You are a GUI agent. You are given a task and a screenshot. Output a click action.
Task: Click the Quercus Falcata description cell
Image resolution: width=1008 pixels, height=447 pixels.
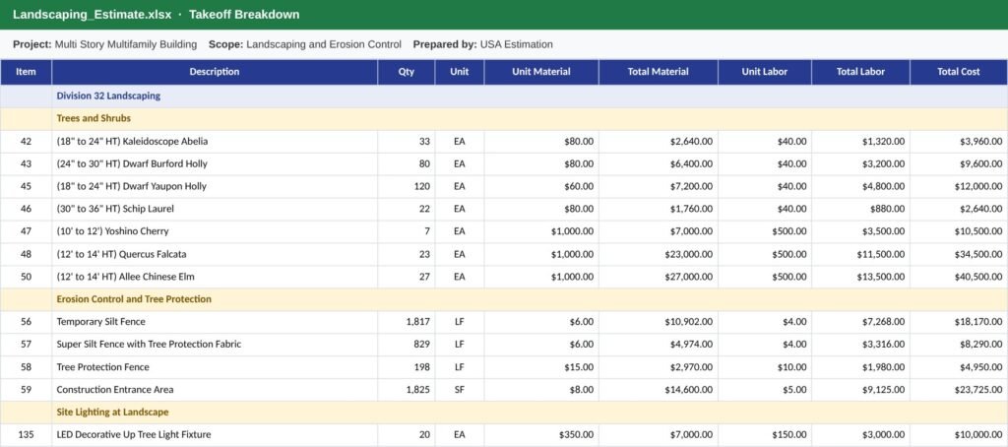click(215, 254)
